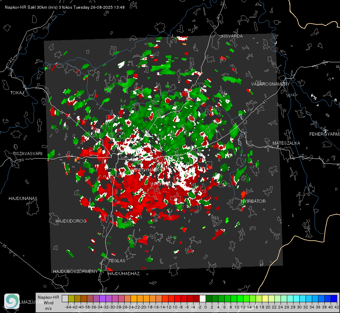Select the VÁSÁROSNAMÉNY label

coord(271,84)
